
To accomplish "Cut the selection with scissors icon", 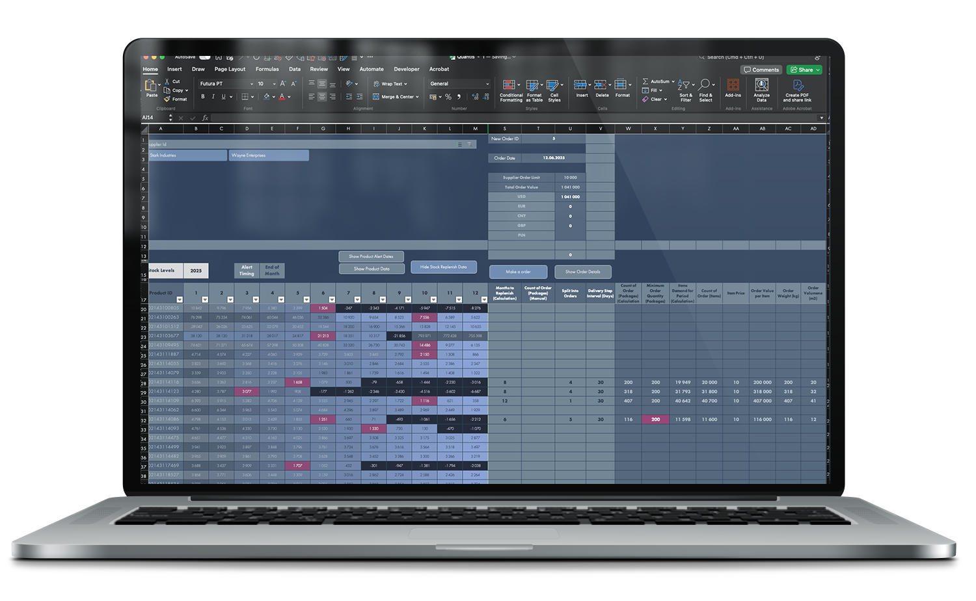I will (x=167, y=81).
